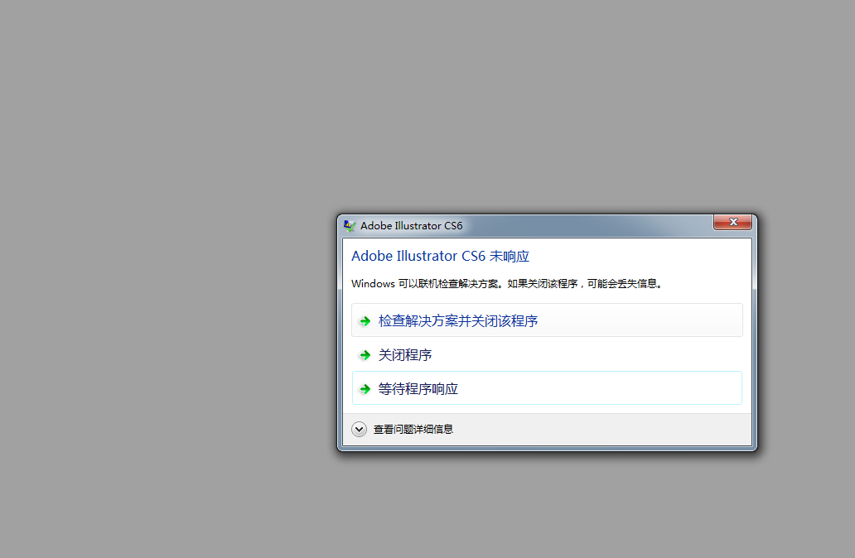Screen dimensions: 855x558
Task: Select 关闭程序 to end Illustrator
Action: 547,354
